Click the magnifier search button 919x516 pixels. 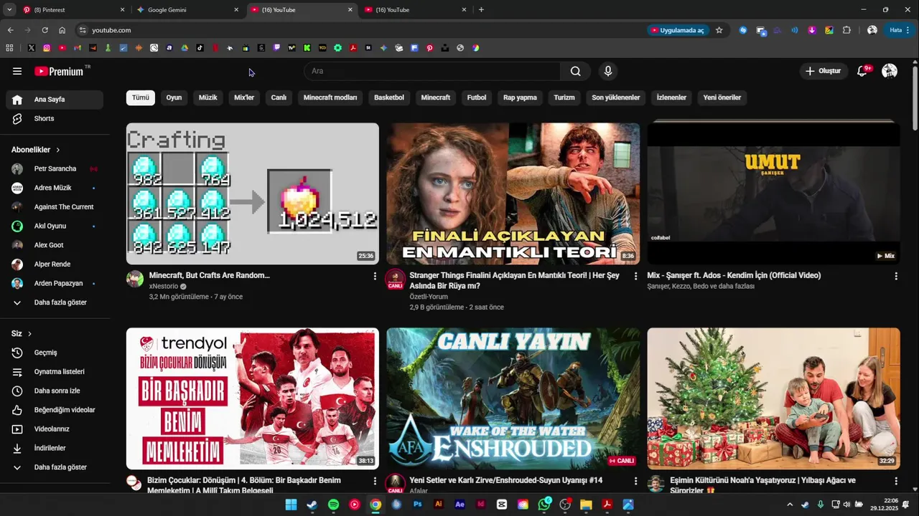pos(576,71)
